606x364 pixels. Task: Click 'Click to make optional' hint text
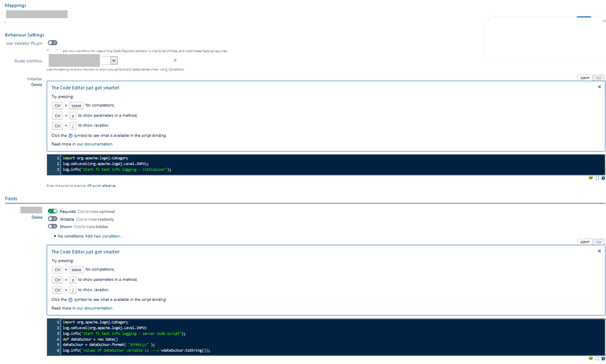point(96,212)
